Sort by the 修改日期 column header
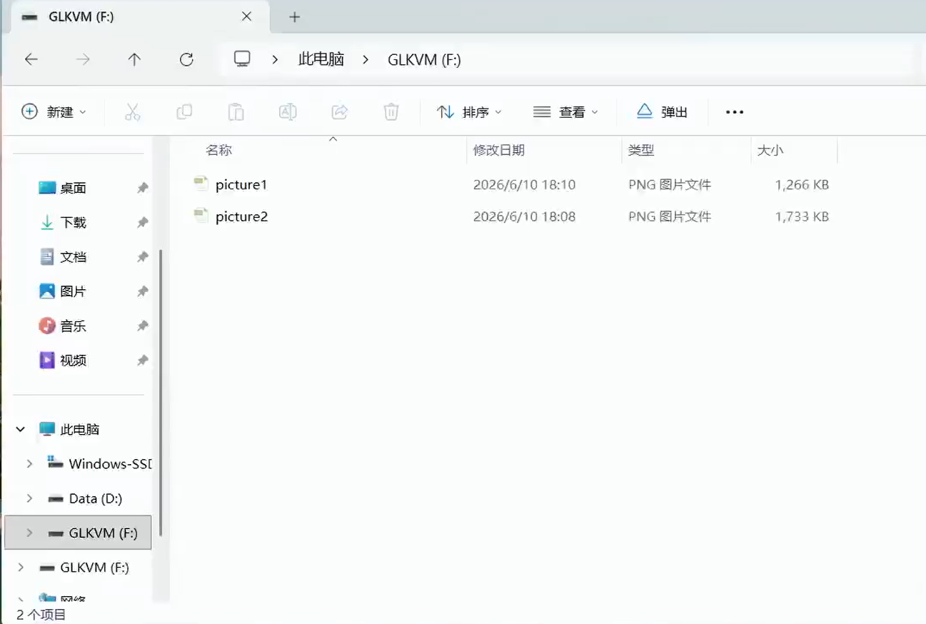The width and height of the screenshot is (926, 624). [x=499, y=150]
